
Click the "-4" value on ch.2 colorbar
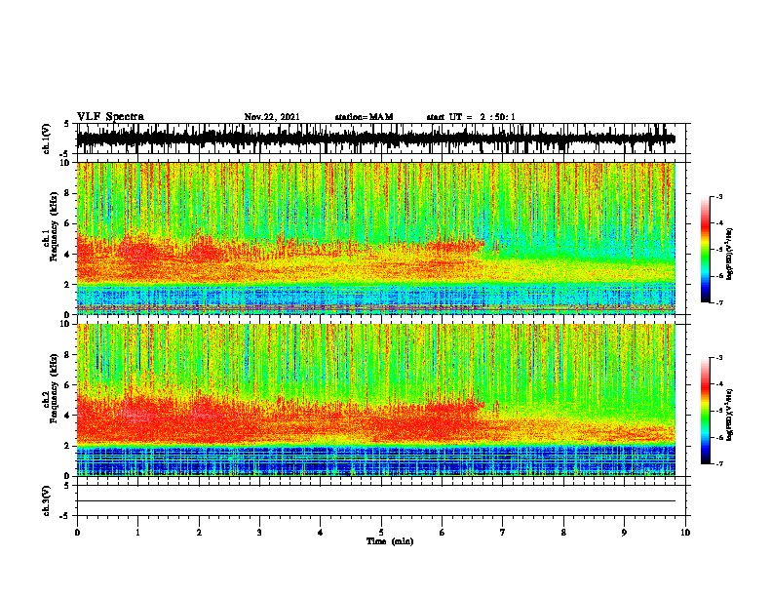(718, 383)
